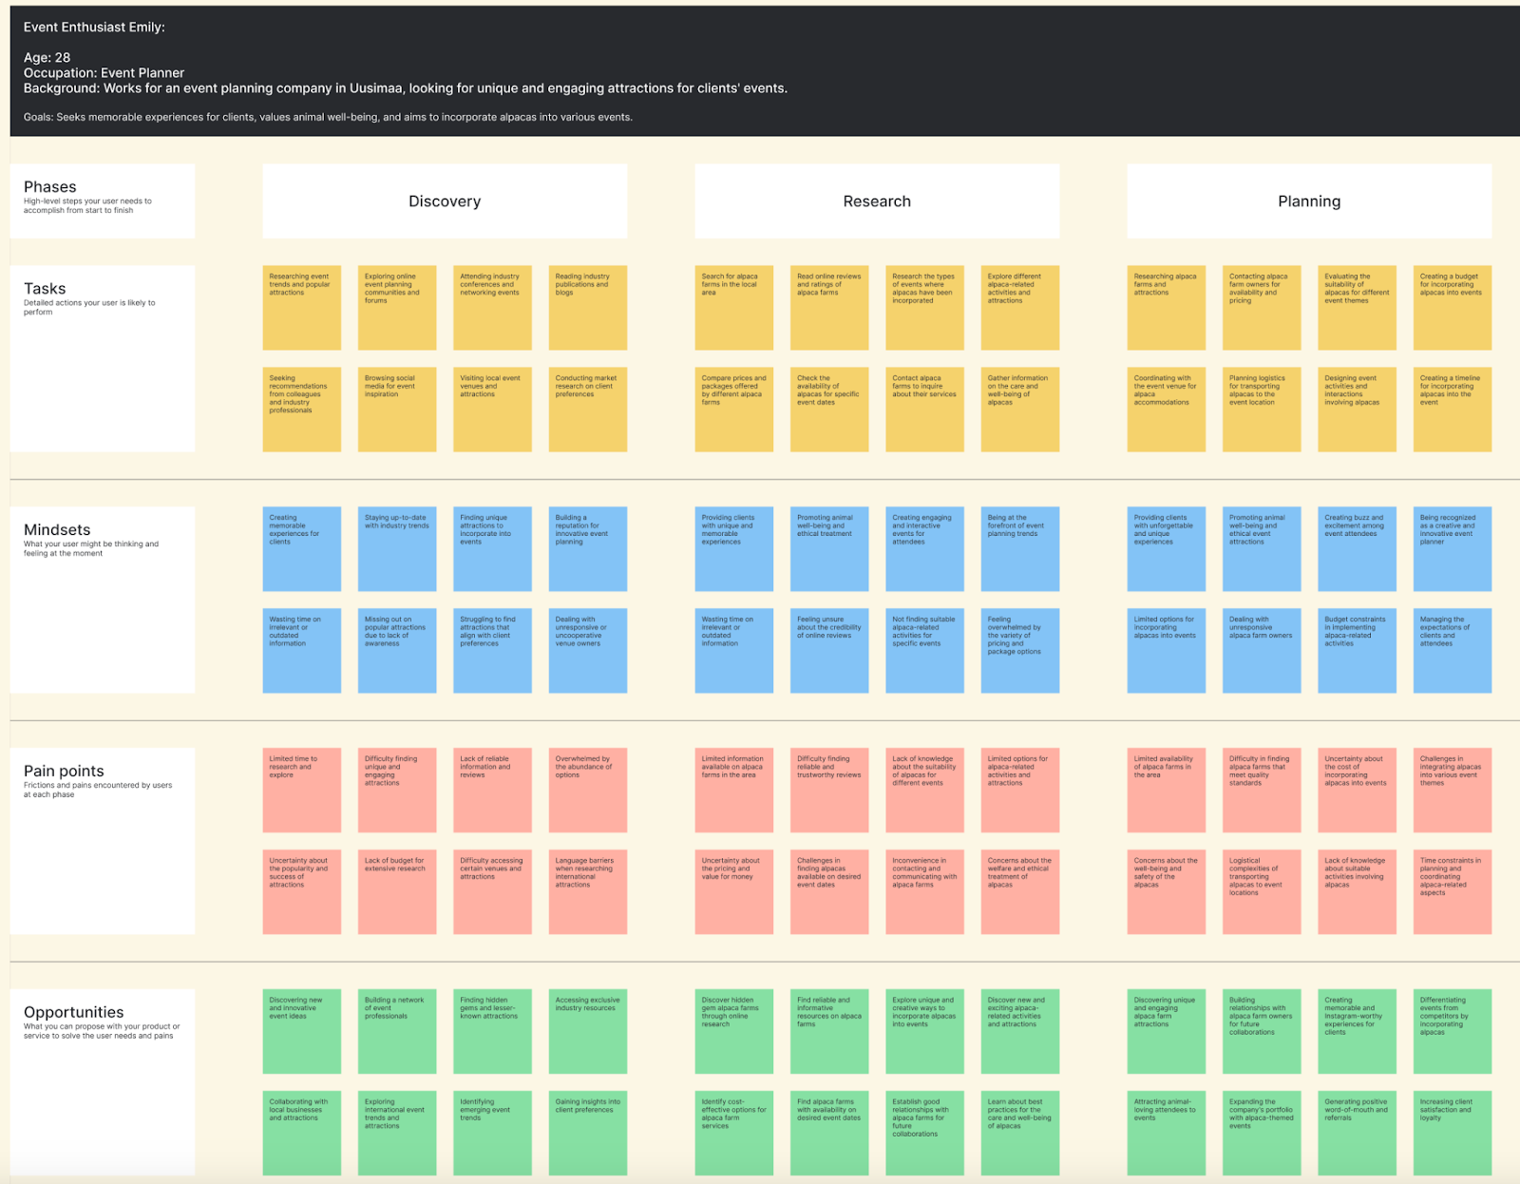Click 'Lack of budget for extensive research' note
This screenshot has height=1184, width=1520.
[x=397, y=891]
